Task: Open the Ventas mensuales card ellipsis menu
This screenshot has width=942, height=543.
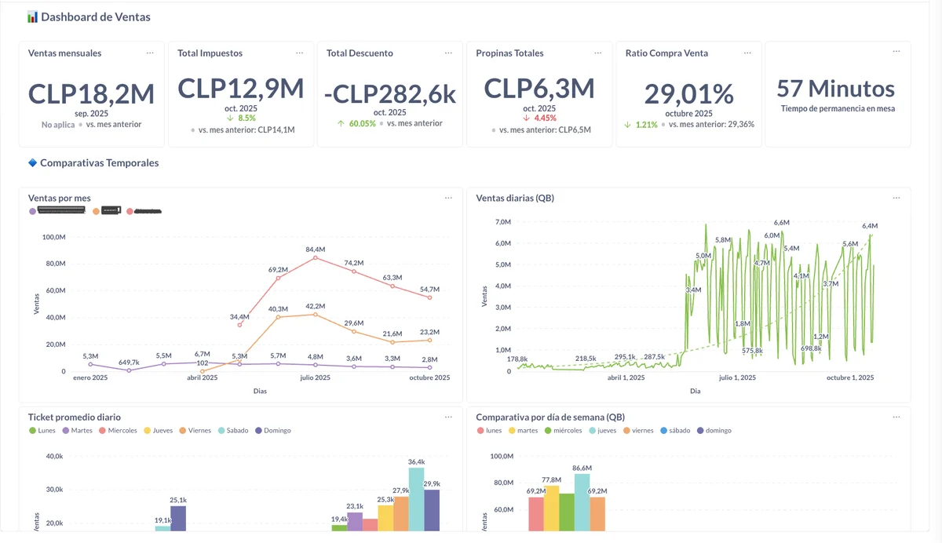Action: coord(150,53)
